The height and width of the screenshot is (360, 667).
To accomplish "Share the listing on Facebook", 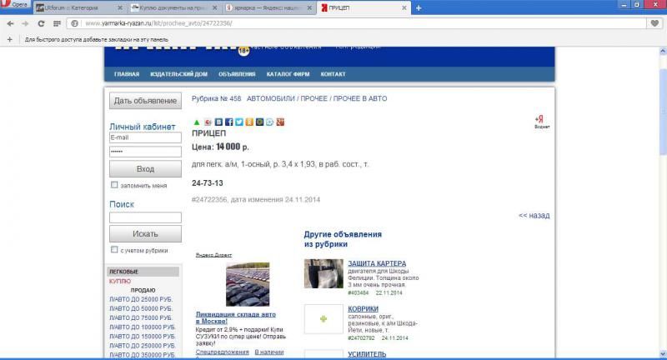I will pyautogui.click(x=228, y=122).
